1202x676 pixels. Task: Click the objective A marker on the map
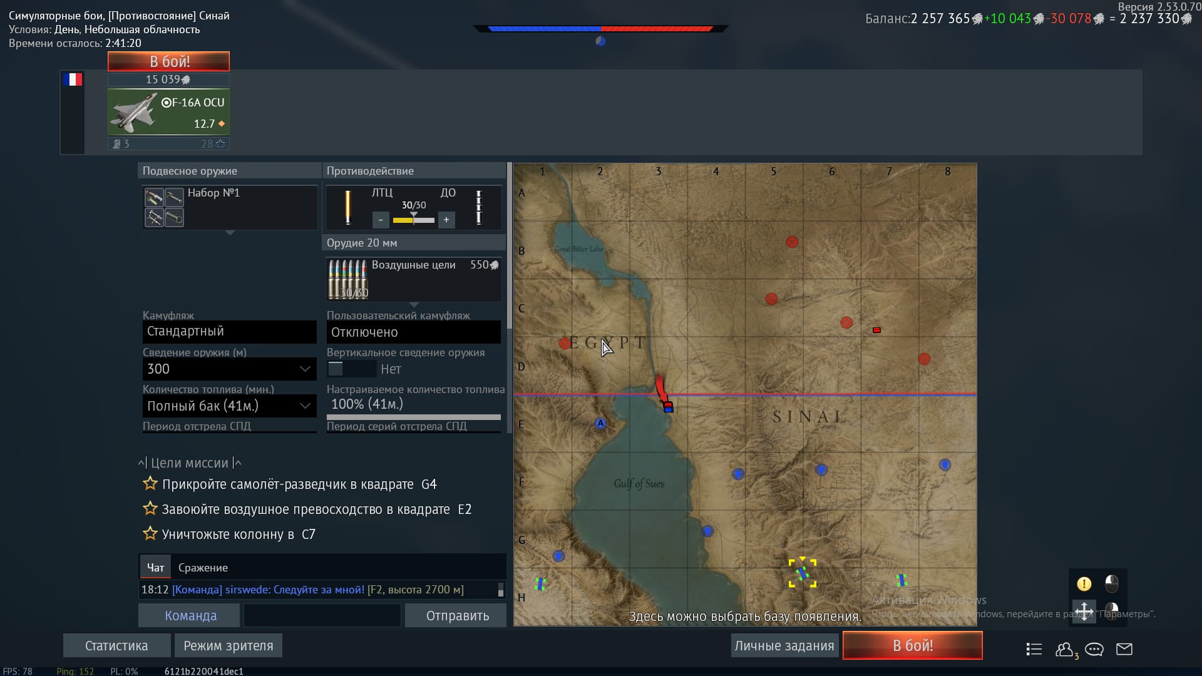tap(600, 423)
